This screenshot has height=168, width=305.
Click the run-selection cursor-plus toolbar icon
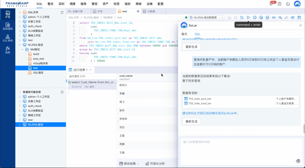point(242,17)
